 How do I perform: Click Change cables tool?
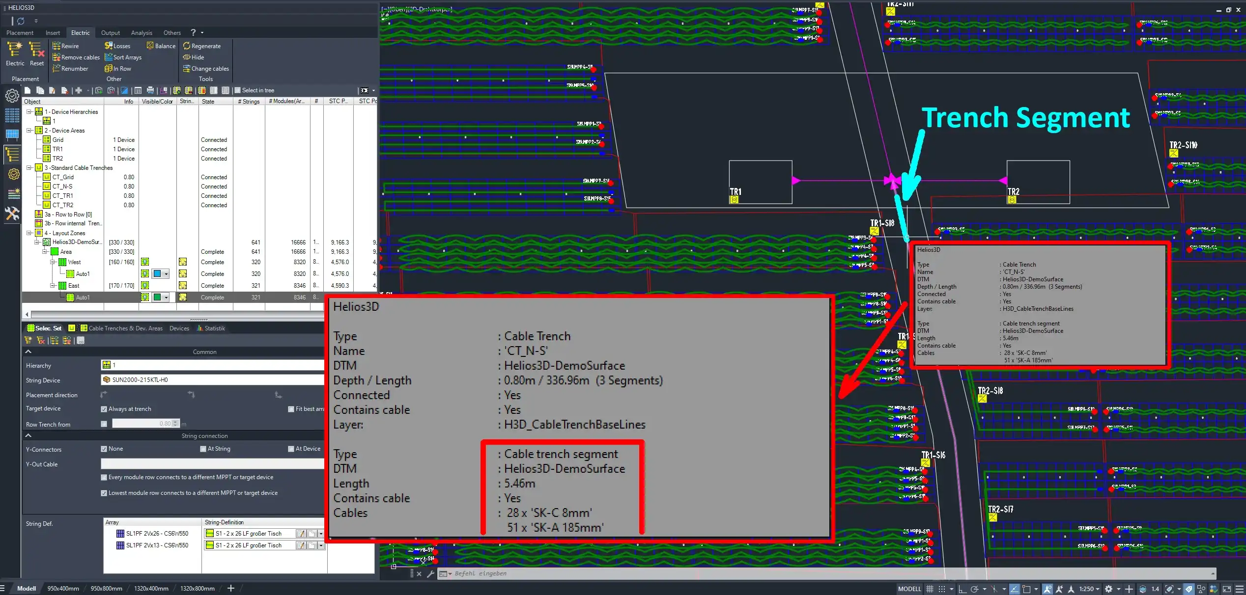tap(206, 69)
